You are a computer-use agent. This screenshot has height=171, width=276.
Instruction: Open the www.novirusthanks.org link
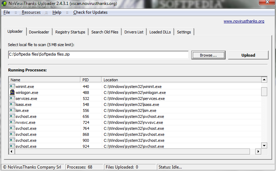click(x=244, y=21)
